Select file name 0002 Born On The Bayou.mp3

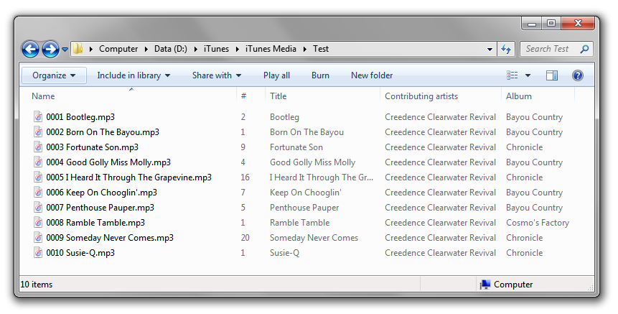[103, 132]
